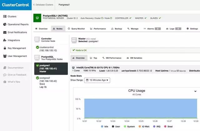Go to Email Notifications
200x131 pixels.
tap(17, 32)
